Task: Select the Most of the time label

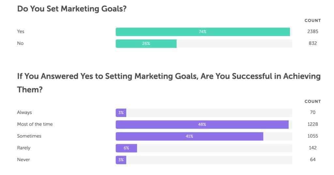Action: pos(35,124)
